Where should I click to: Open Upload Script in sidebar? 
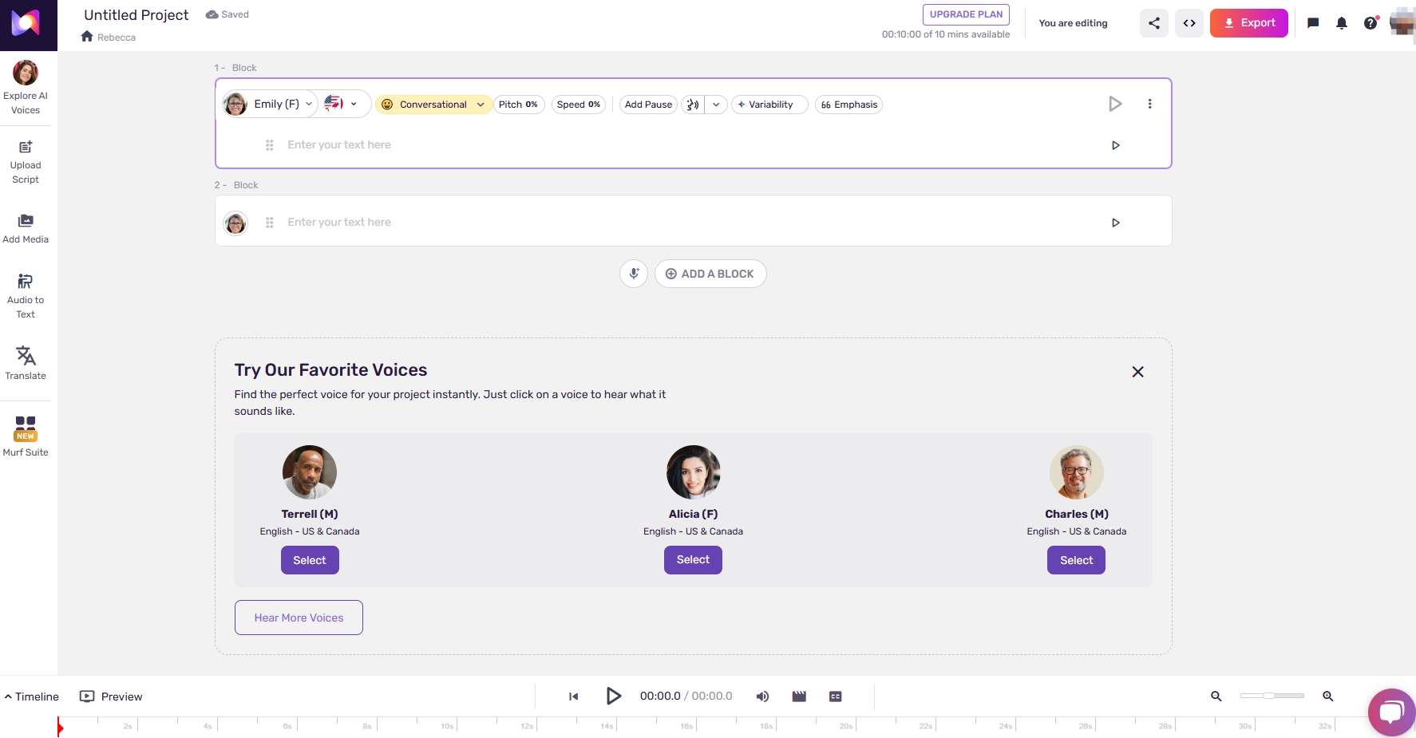[x=26, y=162]
